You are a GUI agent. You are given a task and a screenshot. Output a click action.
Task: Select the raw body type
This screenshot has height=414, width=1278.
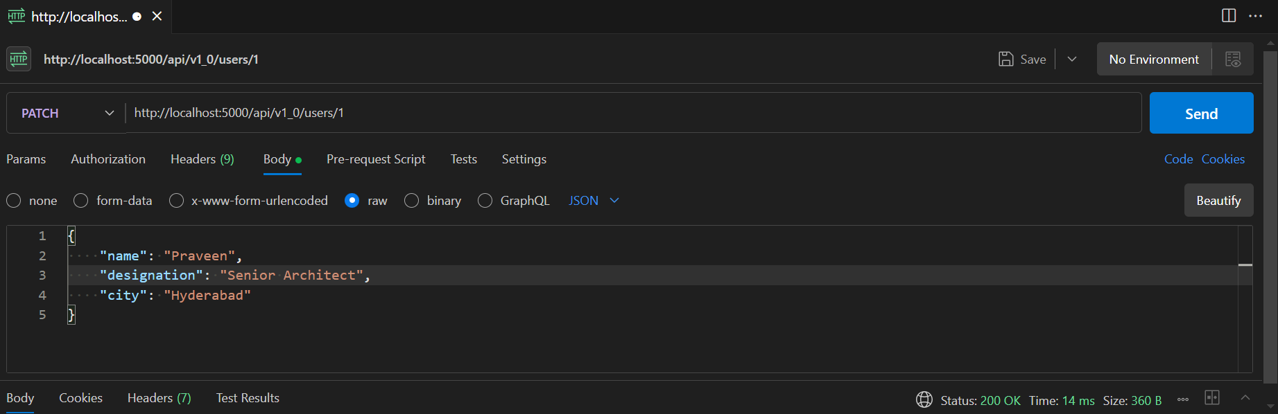[x=352, y=201]
